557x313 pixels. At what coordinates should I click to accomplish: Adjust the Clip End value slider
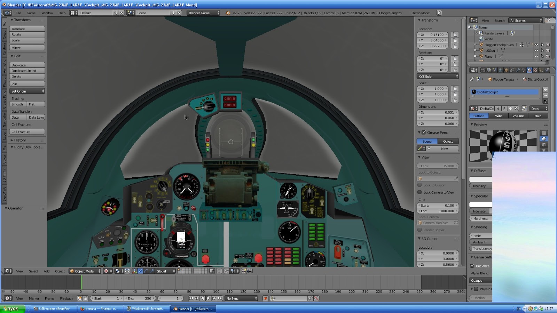point(438,211)
